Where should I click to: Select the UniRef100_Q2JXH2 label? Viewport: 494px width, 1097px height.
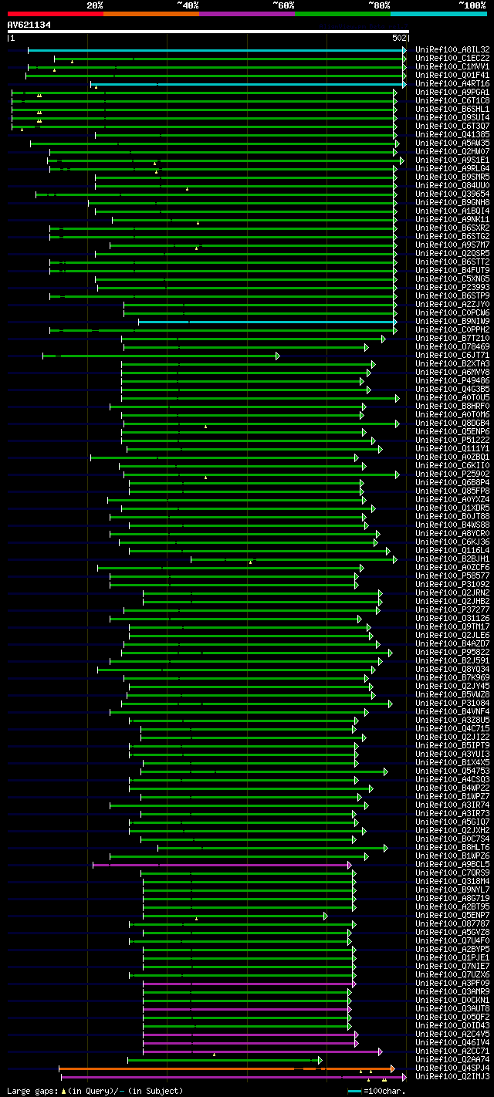click(452, 831)
